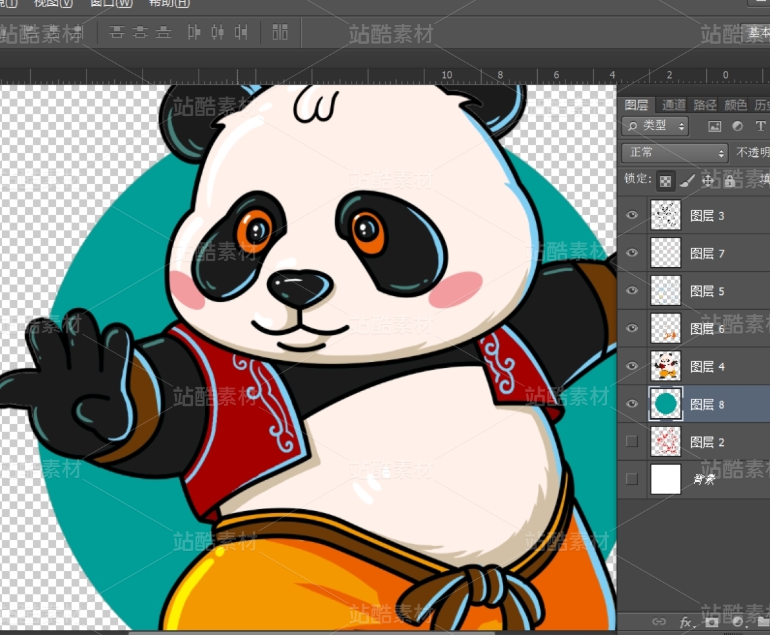770x635 pixels.
Task: Switch to the 图层 panel tab
Action: pyautogui.click(x=637, y=105)
